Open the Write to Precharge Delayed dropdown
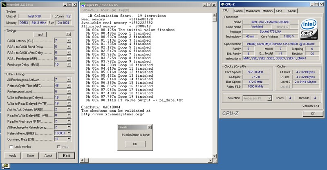The height and width of the screenshot is (170, 327). click(x=69, y=97)
